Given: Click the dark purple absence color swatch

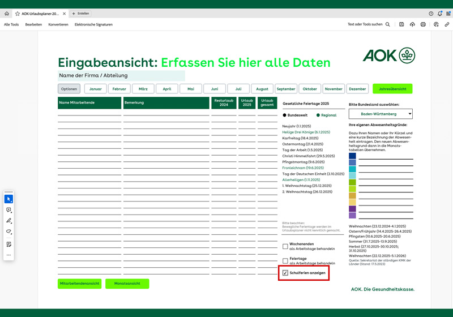Looking at the screenshot, I should [352, 209].
